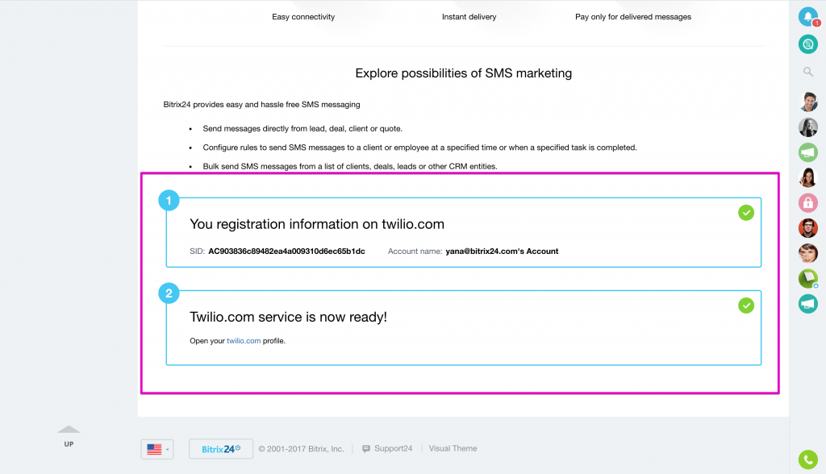Open chat with short-haired woman avatar
826x474 pixels.
pyautogui.click(x=808, y=253)
